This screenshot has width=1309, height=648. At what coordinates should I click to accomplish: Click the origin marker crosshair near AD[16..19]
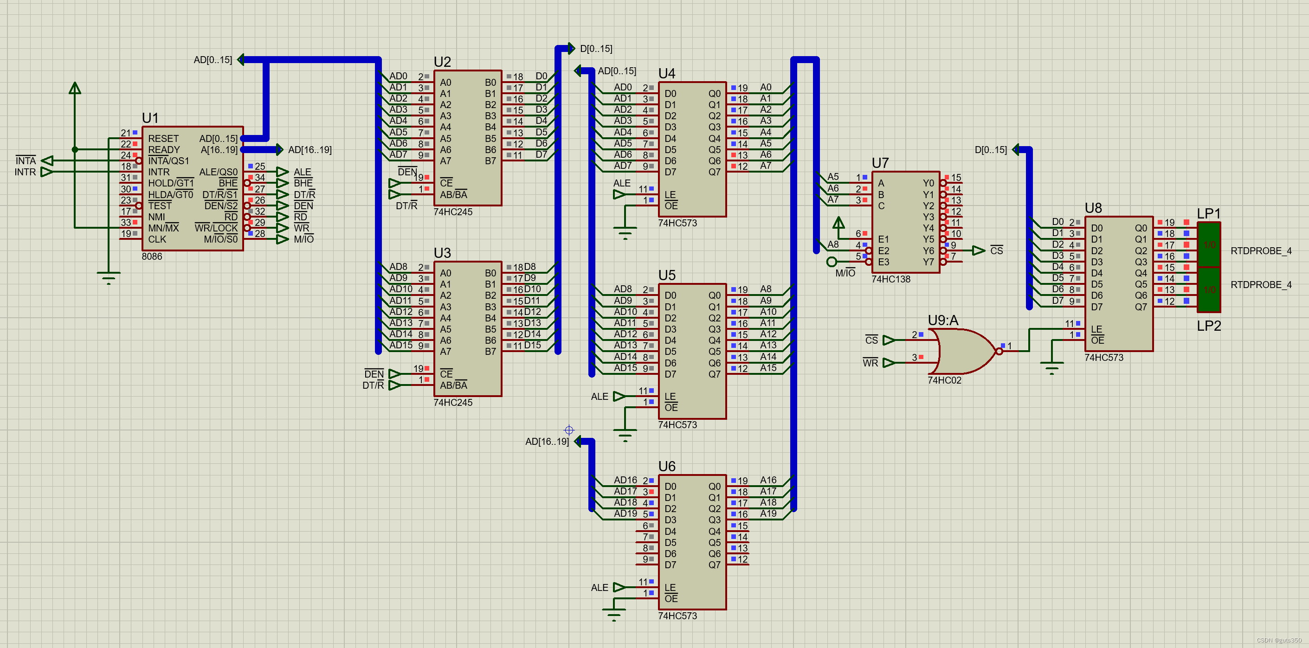coord(568,430)
